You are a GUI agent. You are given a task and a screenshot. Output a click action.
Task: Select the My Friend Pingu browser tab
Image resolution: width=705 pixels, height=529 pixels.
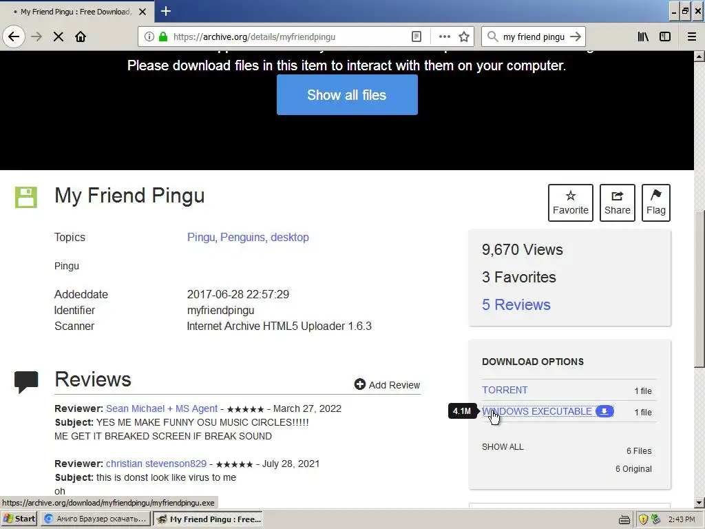click(76, 12)
